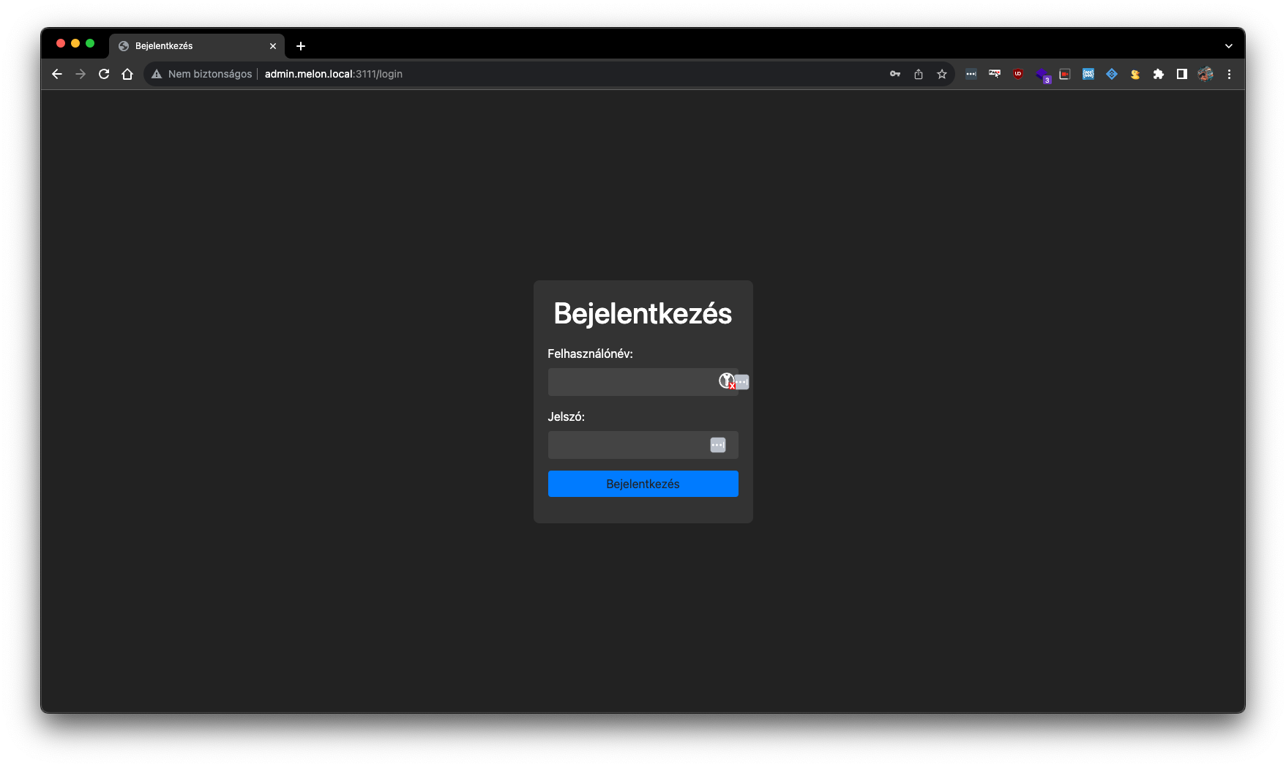Screen dimensions: 1286x767
Task: Open the browser profile avatar menu
Action: (x=1205, y=74)
